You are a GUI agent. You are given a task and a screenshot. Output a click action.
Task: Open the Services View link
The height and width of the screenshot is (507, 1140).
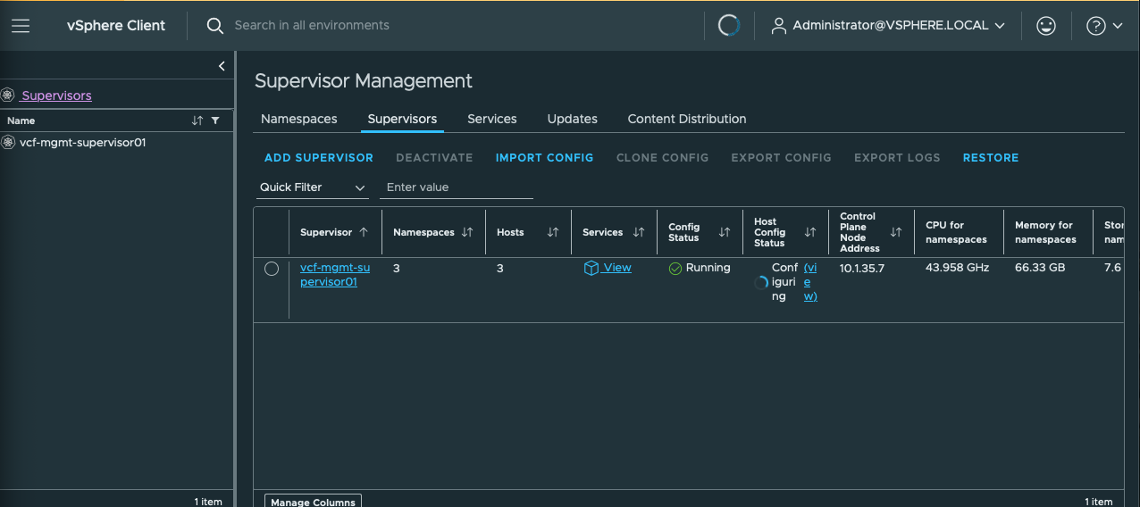tap(617, 268)
